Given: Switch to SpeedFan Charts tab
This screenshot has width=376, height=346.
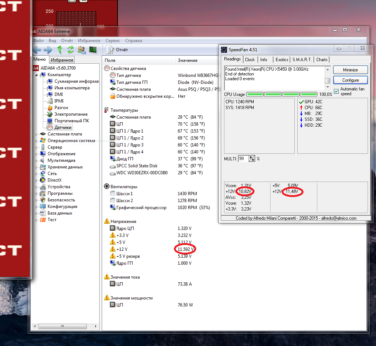Looking at the screenshot, I should click(322, 60).
